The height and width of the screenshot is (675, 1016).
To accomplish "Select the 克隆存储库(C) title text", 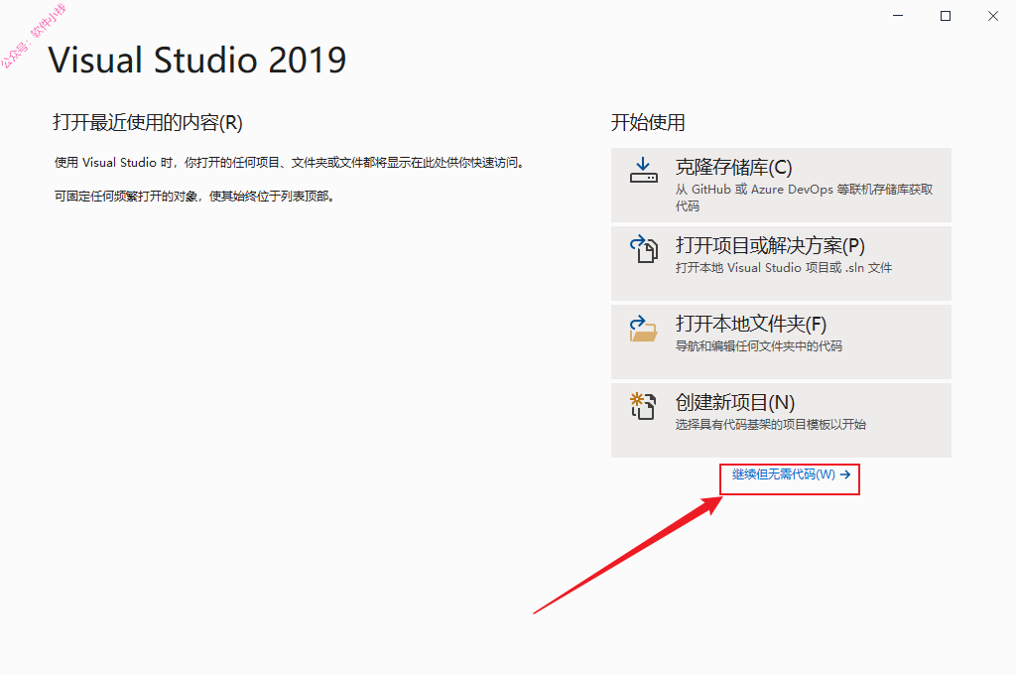I will point(733,168).
